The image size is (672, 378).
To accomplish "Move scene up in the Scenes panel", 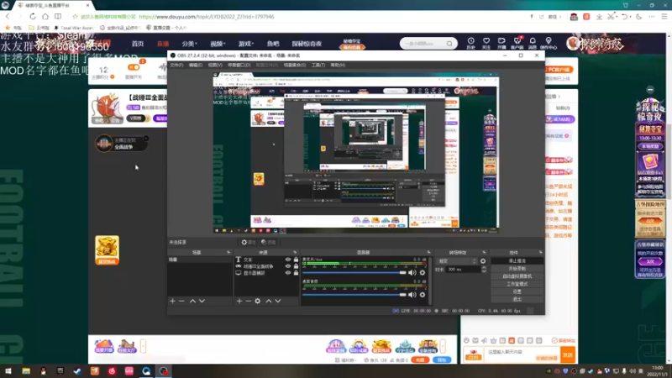I will [192, 302].
